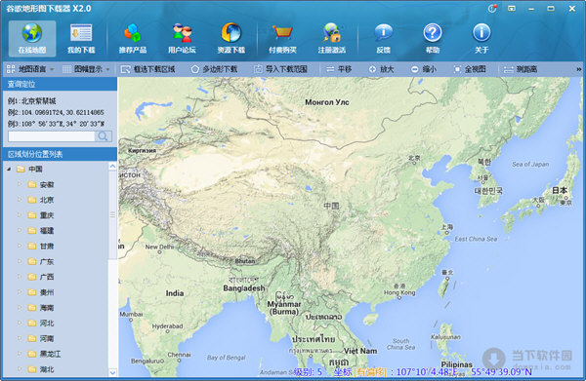Choose 多边形下载 polygon download tool
This screenshot has height=381, width=586.
tap(214, 69)
